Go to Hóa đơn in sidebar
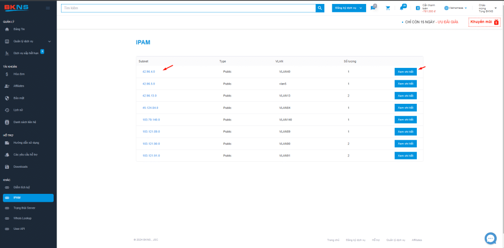 pyautogui.click(x=19, y=74)
